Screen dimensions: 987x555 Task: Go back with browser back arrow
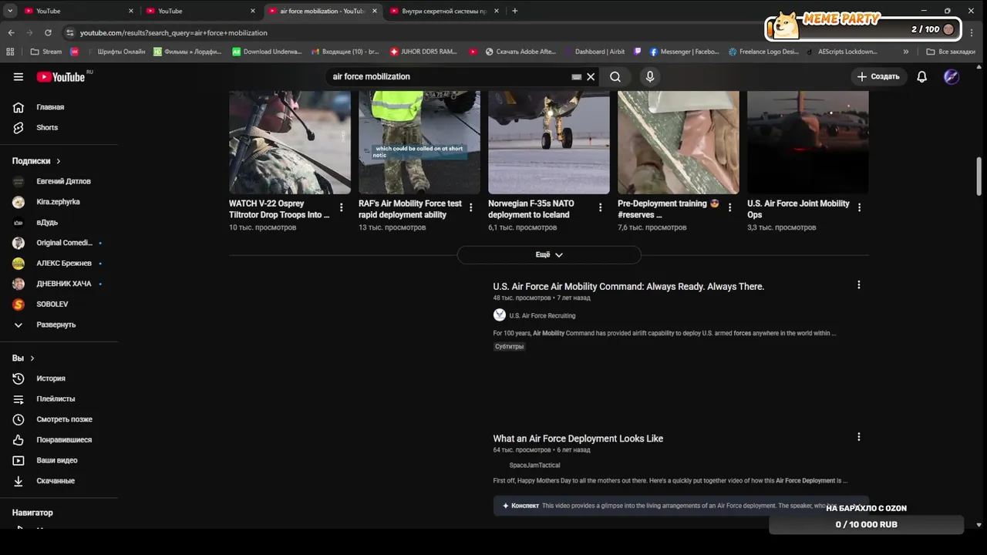(x=11, y=33)
